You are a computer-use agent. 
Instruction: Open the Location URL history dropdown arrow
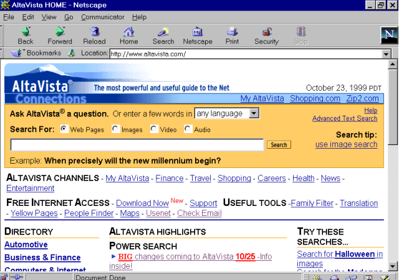[x=386, y=54]
